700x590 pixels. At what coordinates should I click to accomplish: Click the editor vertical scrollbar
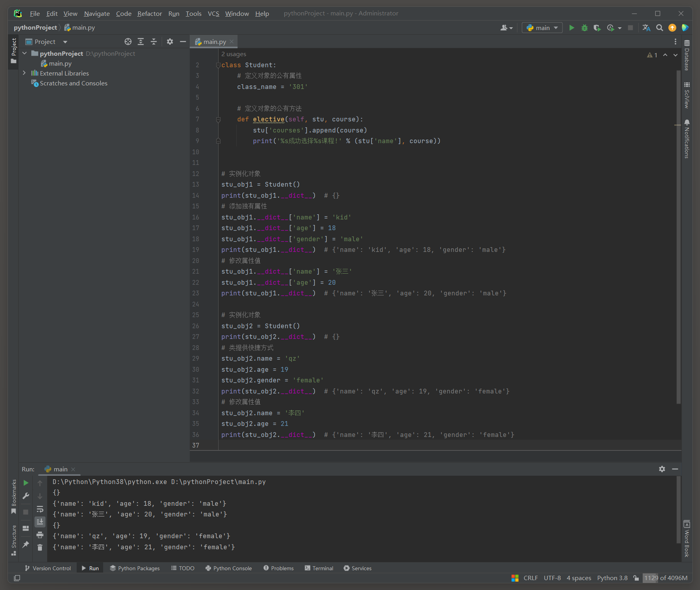678,237
